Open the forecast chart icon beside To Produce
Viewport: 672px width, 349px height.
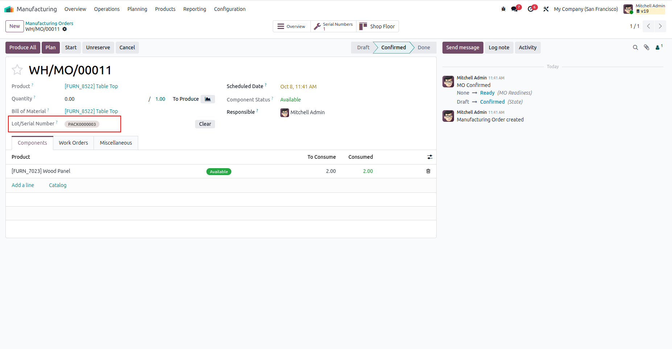click(x=208, y=99)
